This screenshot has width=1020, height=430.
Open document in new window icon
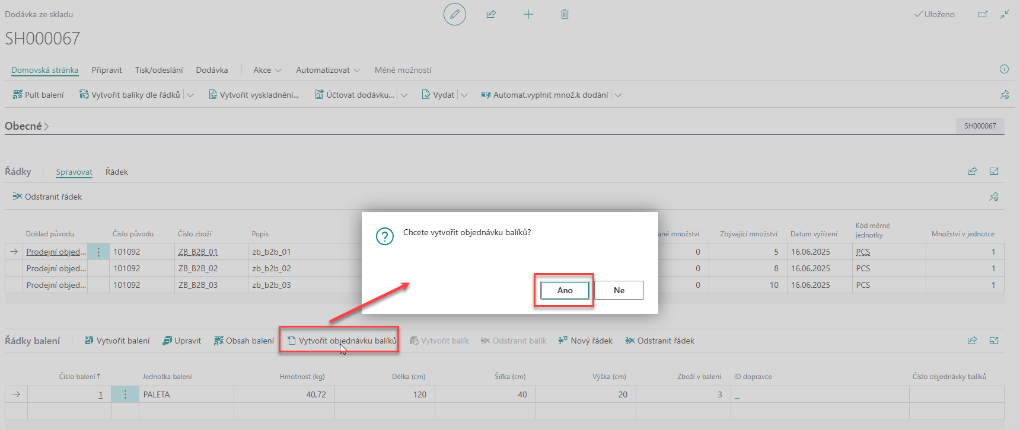point(983,14)
